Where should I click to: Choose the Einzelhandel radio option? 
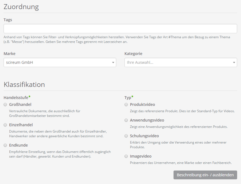[x=5, y=125]
